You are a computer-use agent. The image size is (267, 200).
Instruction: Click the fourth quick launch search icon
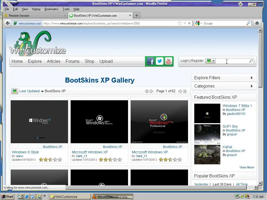39,197
